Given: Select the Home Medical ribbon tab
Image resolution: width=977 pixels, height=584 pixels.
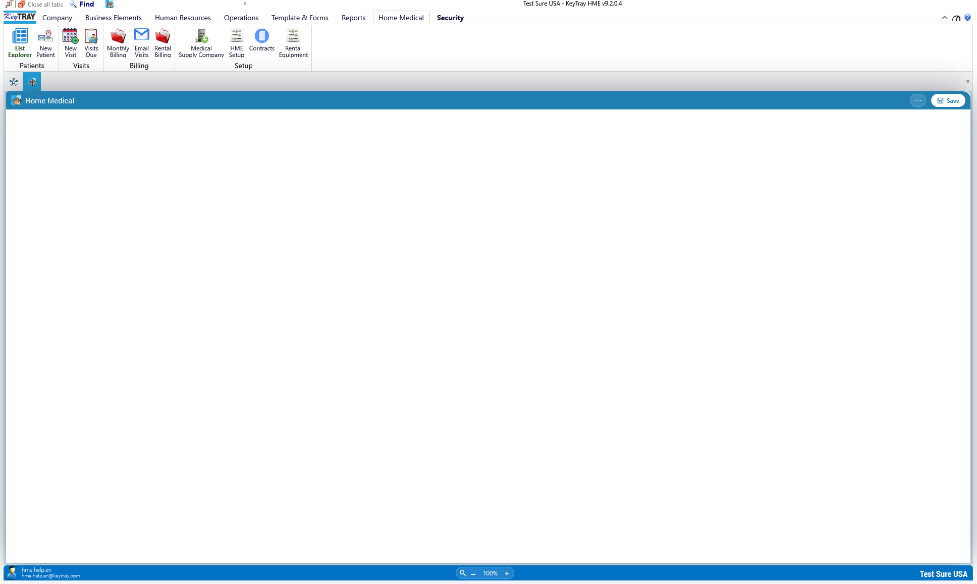Looking at the screenshot, I should [401, 18].
